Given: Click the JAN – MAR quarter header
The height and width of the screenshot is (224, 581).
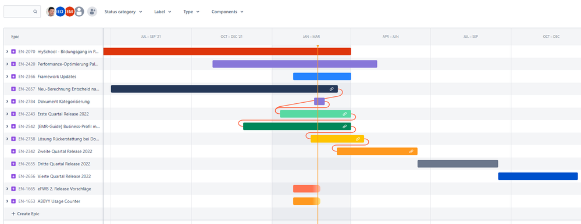Looking at the screenshot, I should click(311, 37).
